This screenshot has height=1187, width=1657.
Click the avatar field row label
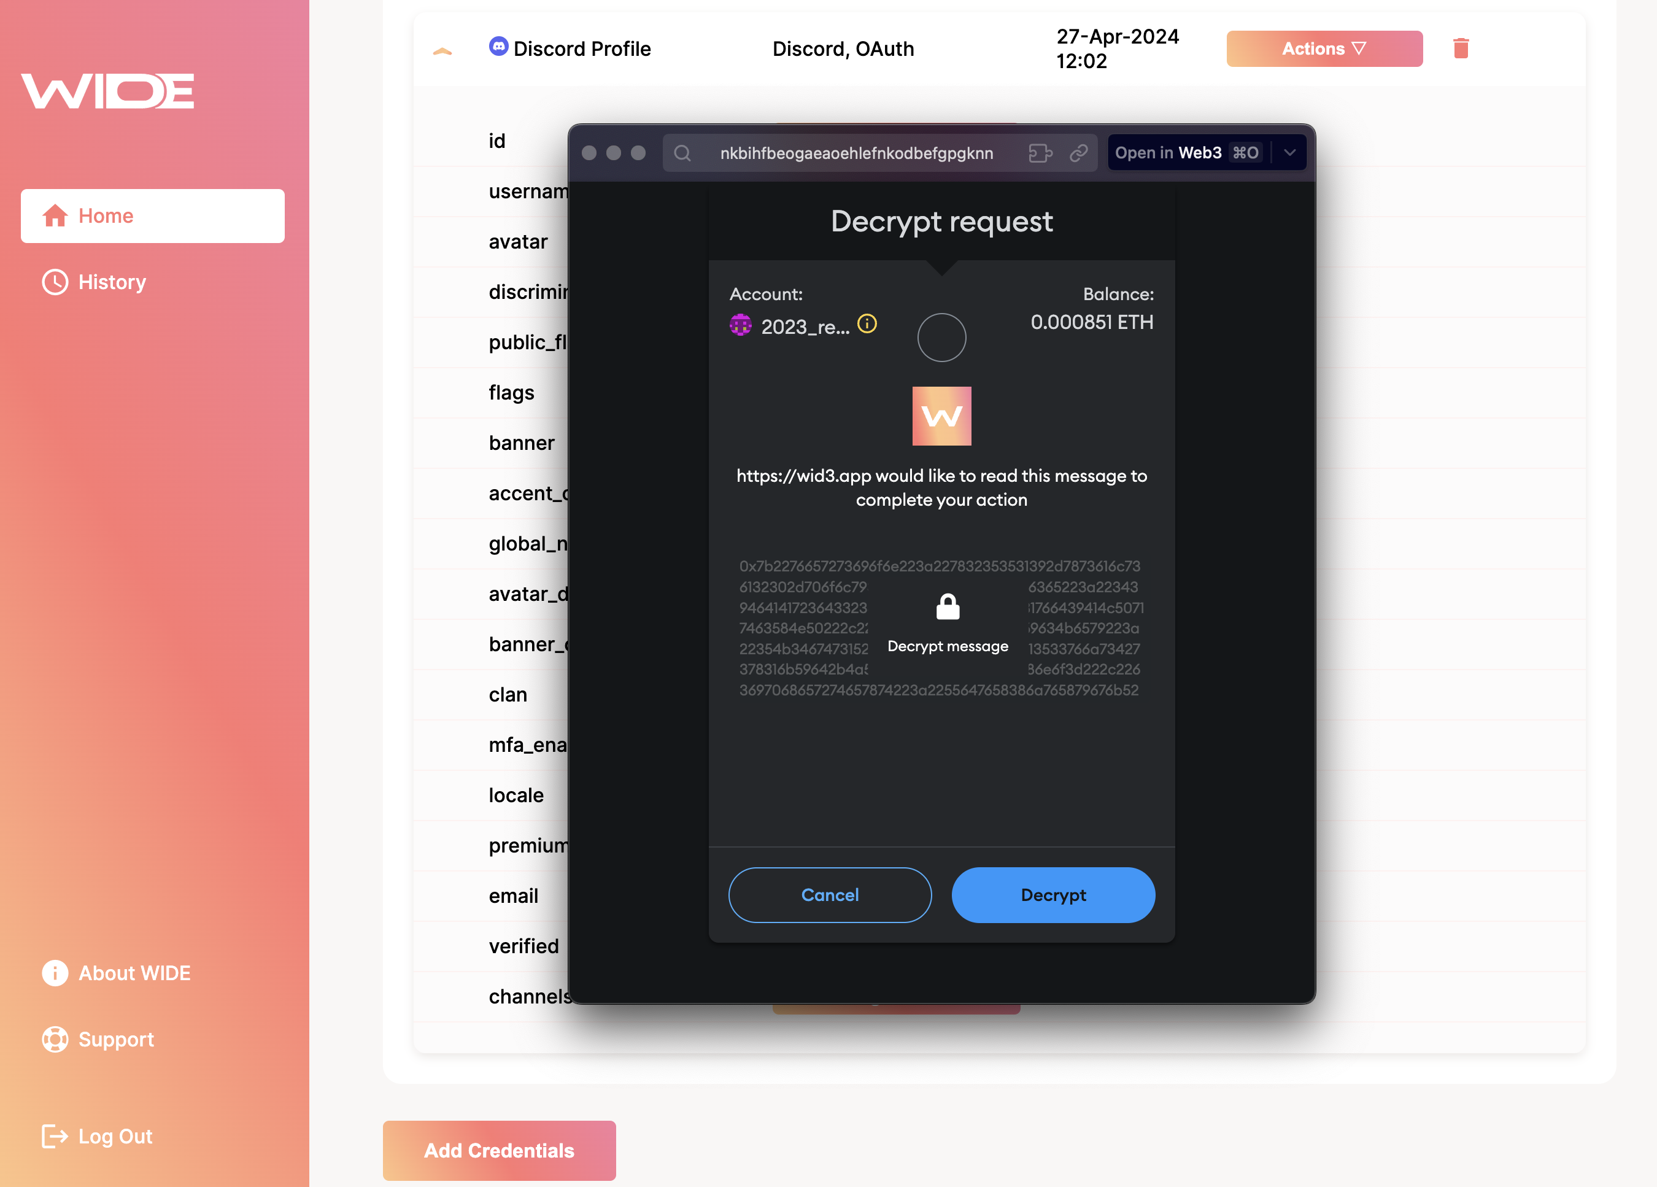[518, 242]
